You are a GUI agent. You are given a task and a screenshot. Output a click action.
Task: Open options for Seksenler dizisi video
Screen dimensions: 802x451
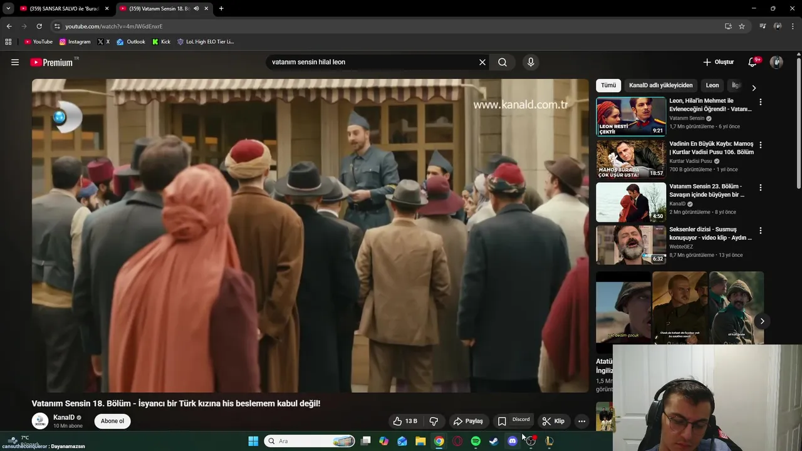(761, 231)
